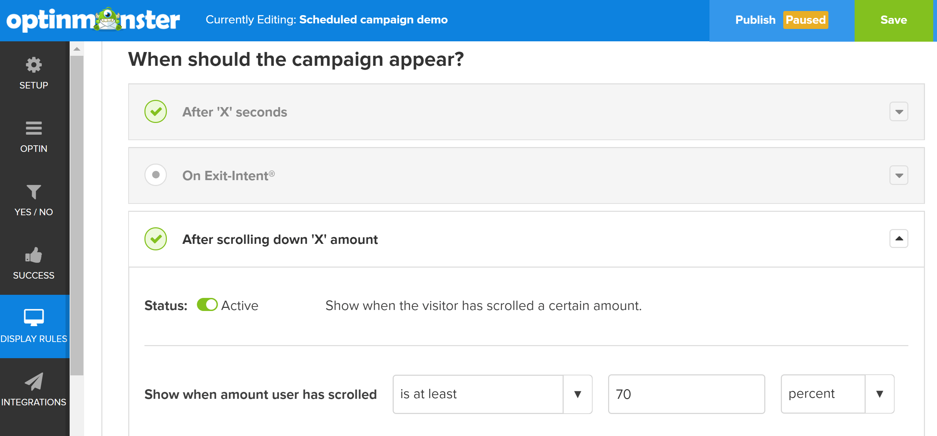Toggle the Active status switch off

[207, 305]
